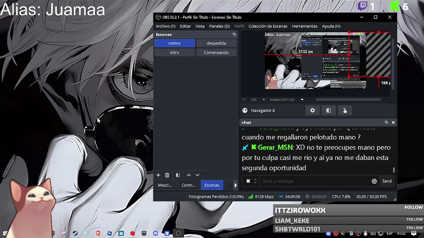
Task: Open Steam from the taskbar
Action: click(75, 233)
